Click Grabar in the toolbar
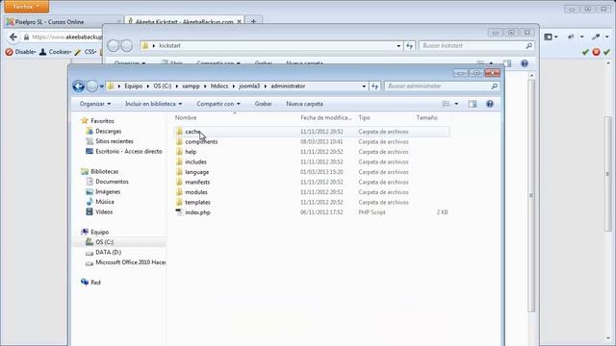 click(x=263, y=104)
